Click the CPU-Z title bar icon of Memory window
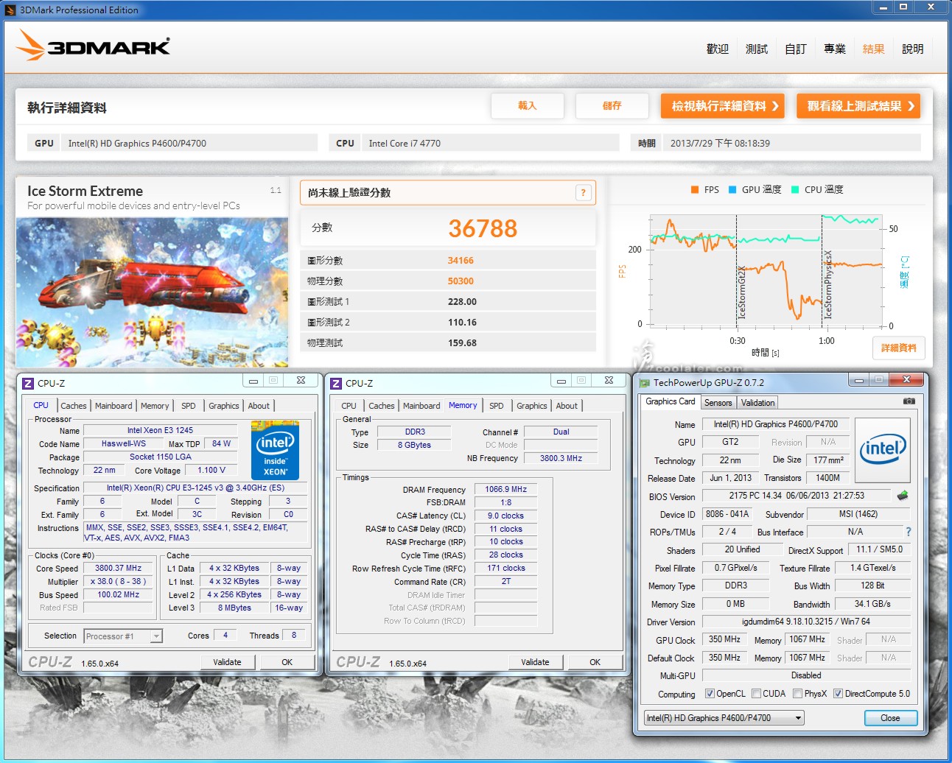This screenshot has height=763, width=952. click(x=336, y=383)
